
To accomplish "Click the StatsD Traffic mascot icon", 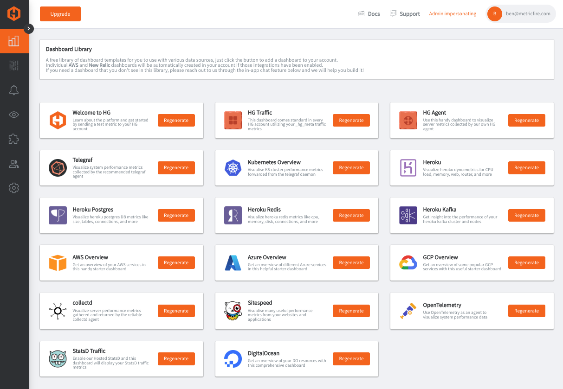I will (58, 359).
